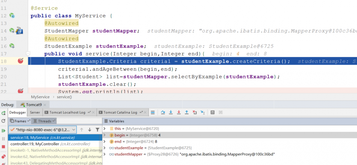The image size is (357, 165).
Task: Click the Step Out icon
Action: click(x=187, y=112)
